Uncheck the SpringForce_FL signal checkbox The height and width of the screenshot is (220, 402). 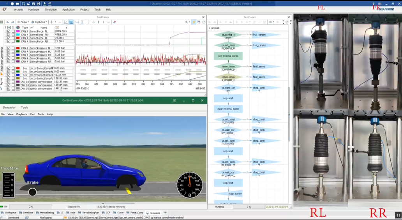[x=9, y=32]
